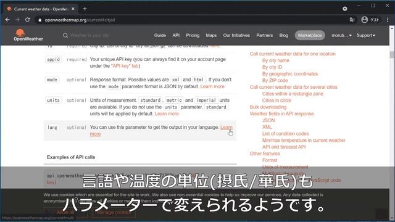
Task: Click the address bar URL
Action: pyautogui.click(x=80, y=20)
